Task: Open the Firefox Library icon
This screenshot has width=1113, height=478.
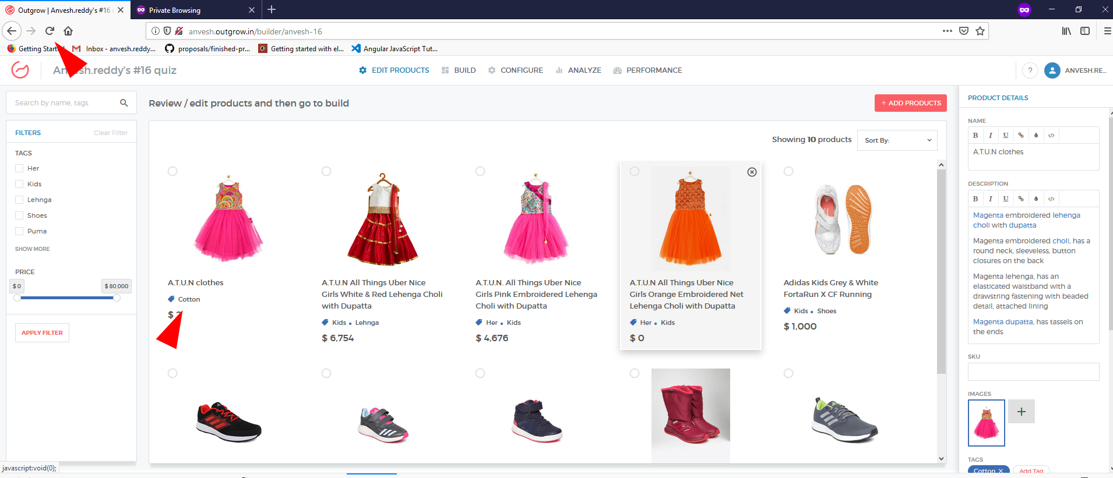Action: [1066, 31]
